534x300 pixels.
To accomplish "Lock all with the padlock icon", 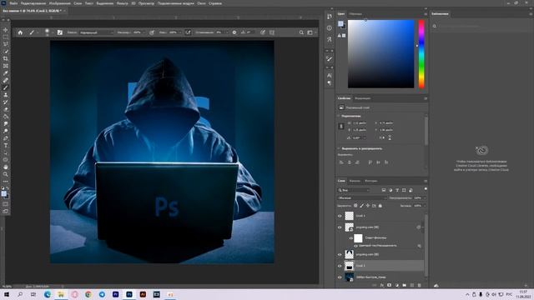I will pyautogui.click(x=380, y=206).
